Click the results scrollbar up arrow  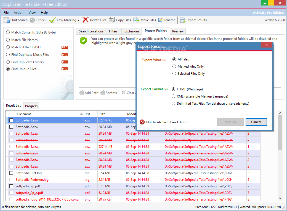tap(280, 113)
